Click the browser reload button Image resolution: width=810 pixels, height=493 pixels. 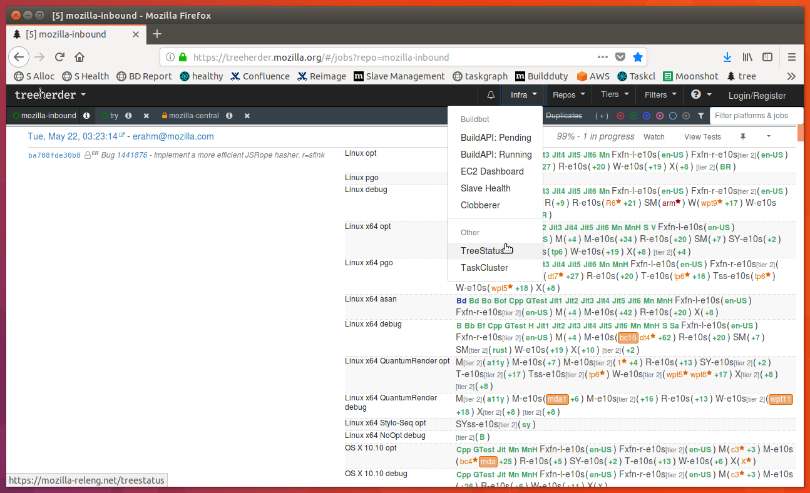pyautogui.click(x=59, y=57)
